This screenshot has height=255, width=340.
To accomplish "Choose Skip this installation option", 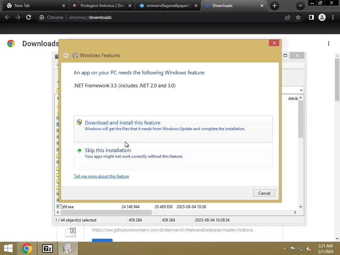I will click(x=173, y=157).
